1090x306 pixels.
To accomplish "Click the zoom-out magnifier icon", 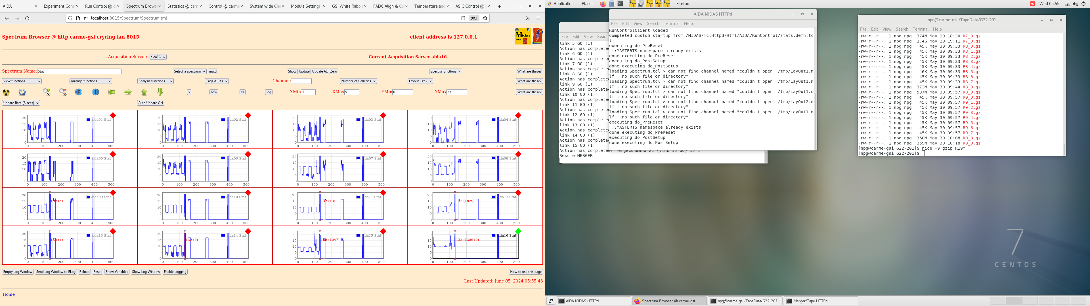I will [63, 92].
